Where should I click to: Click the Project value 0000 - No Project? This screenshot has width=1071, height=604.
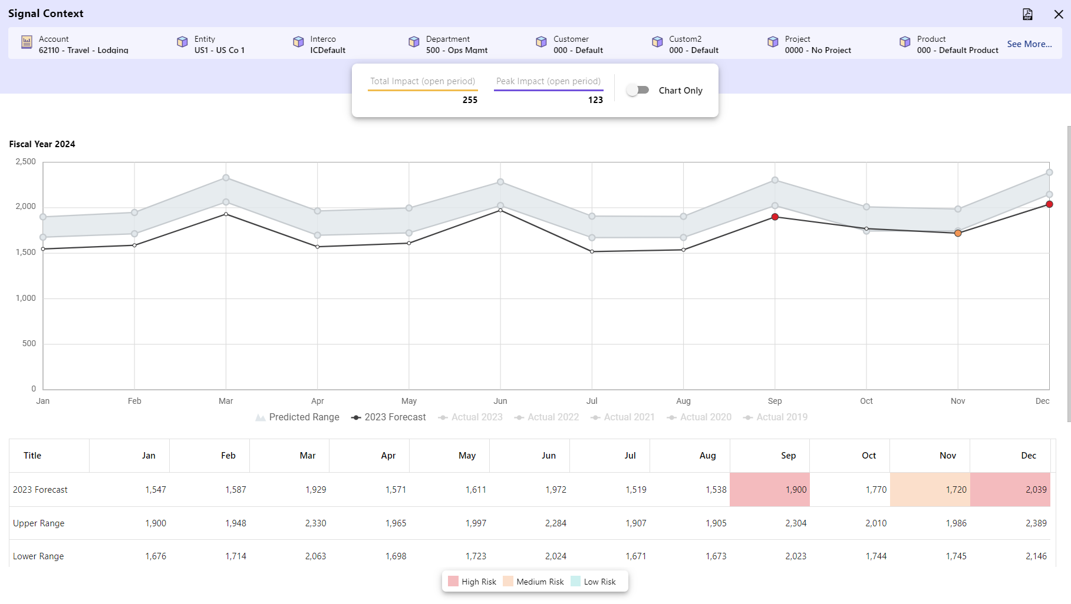(x=818, y=51)
